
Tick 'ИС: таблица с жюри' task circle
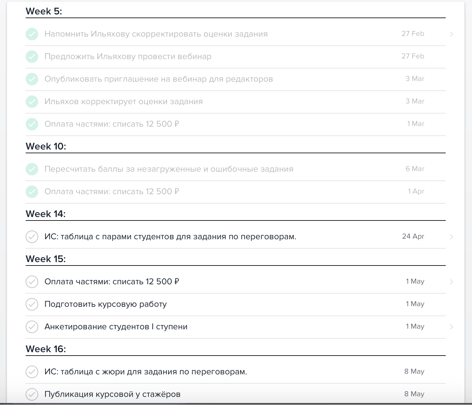(32, 372)
